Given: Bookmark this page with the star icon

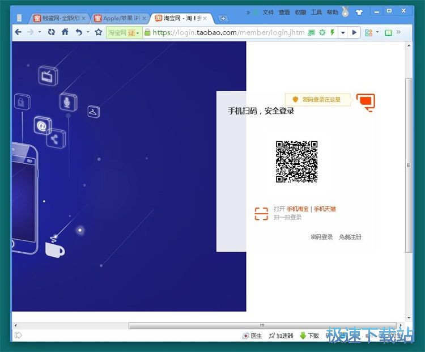Looking at the screenshot, I should coord(99,32).
